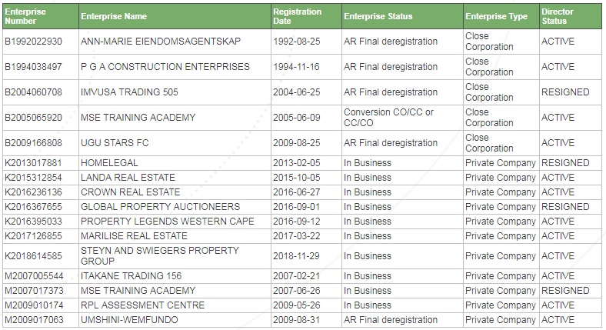Select UMSHINI-WEMFUNDO enterprise name
Screen dimensions: 606x330
pyautogui.click(x=129, y=320)
